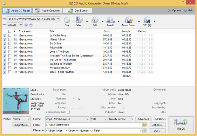Click the Edit profiles button
This screenshot has width=197, height=136.
(21, 125)
